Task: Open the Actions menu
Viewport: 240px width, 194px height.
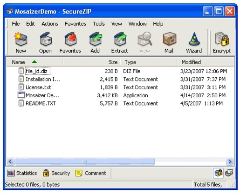Action: [50, 24]
